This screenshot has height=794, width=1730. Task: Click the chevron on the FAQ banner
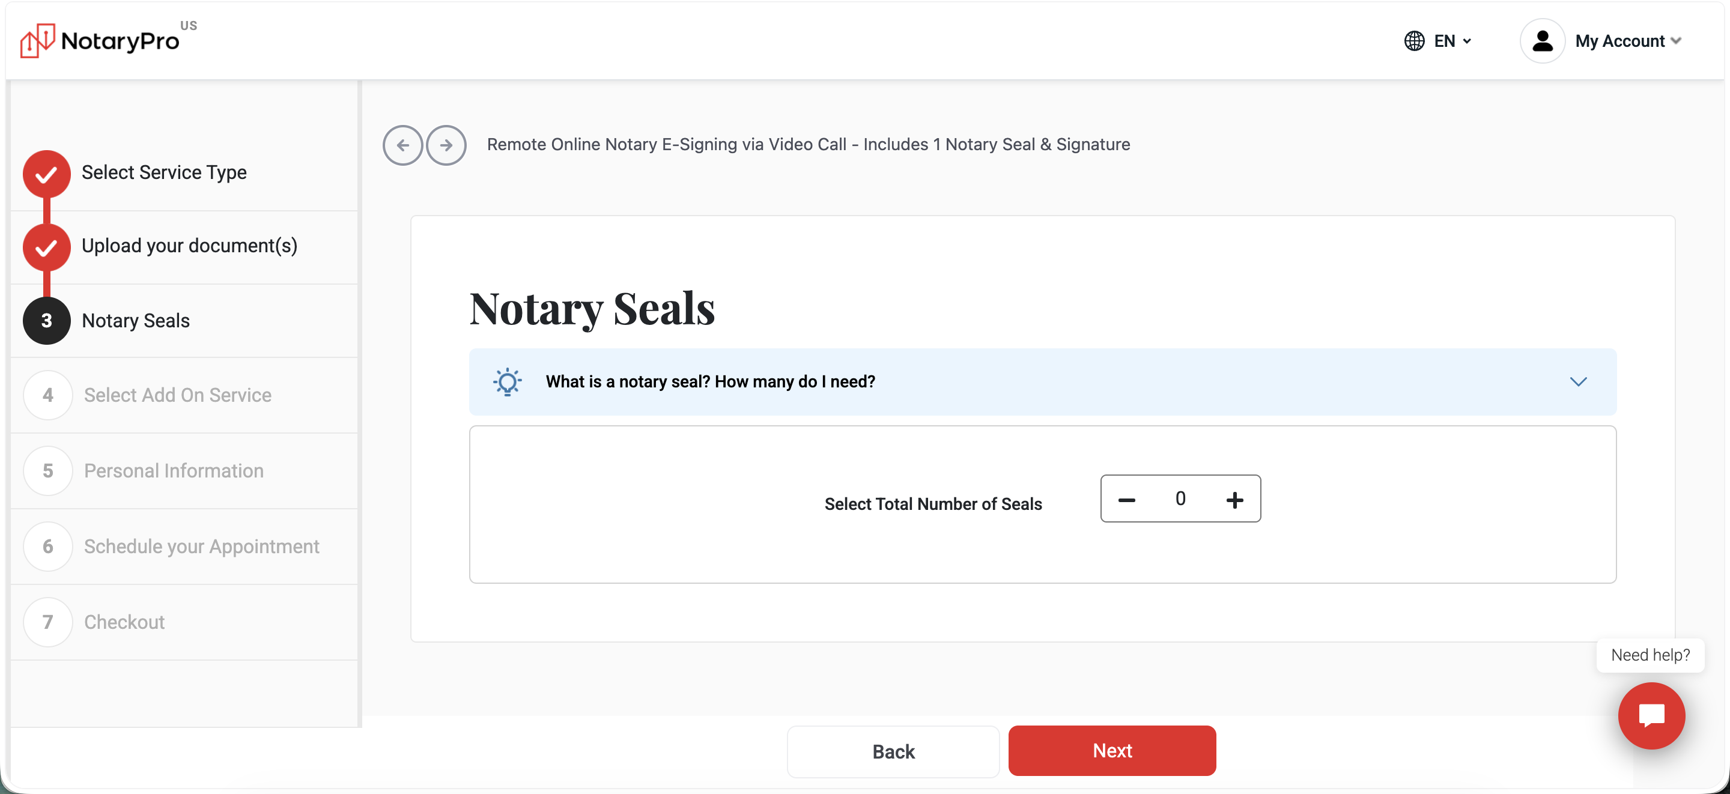tap(1578, 381)
